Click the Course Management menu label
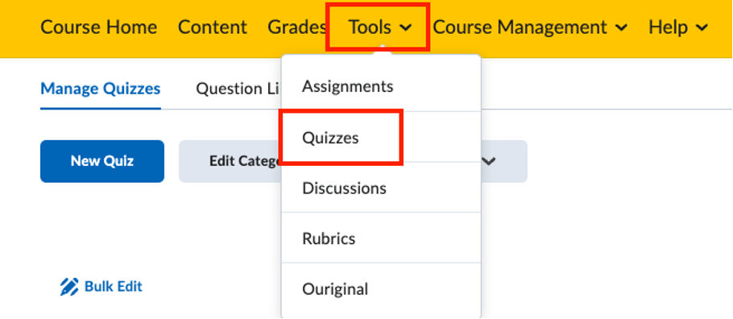 (520, 27)
